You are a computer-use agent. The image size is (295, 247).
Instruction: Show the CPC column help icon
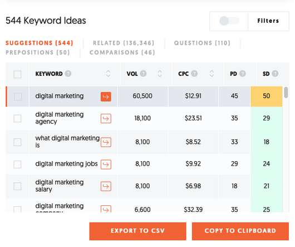(x=194, y=74)
